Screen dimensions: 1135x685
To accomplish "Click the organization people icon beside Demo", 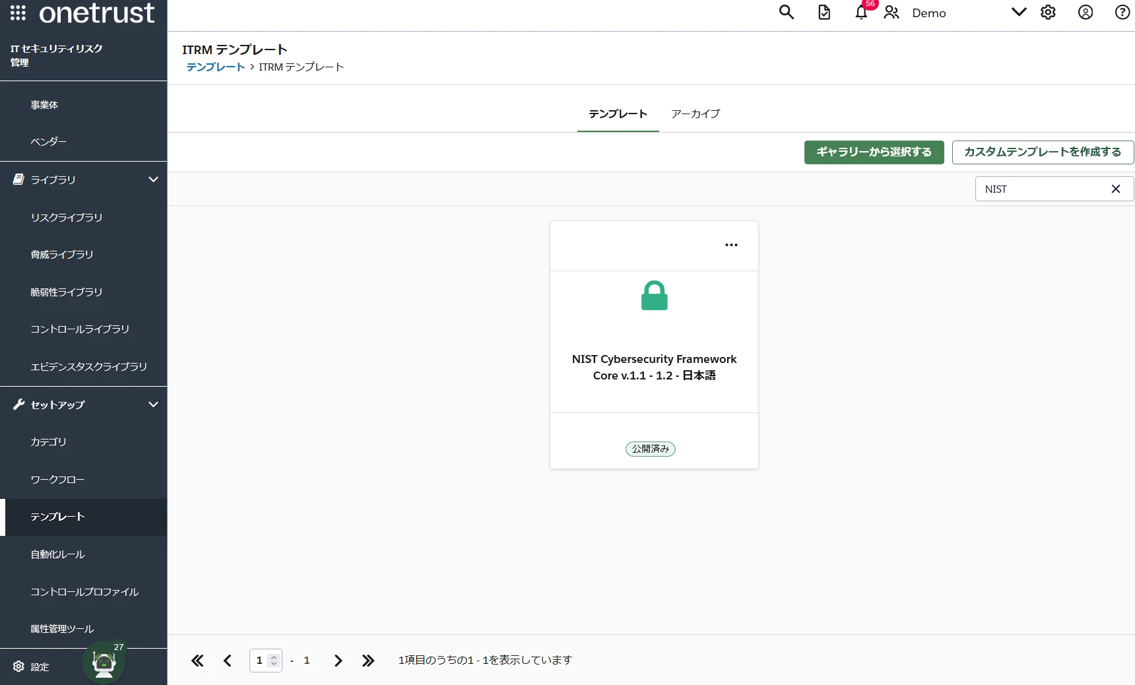I will coord(892,13).
